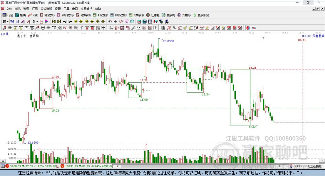325x176 pixels.
Task: Click the horizontal scrollbar left arrow
Action: pyautogui.click(x=118, y=166)
